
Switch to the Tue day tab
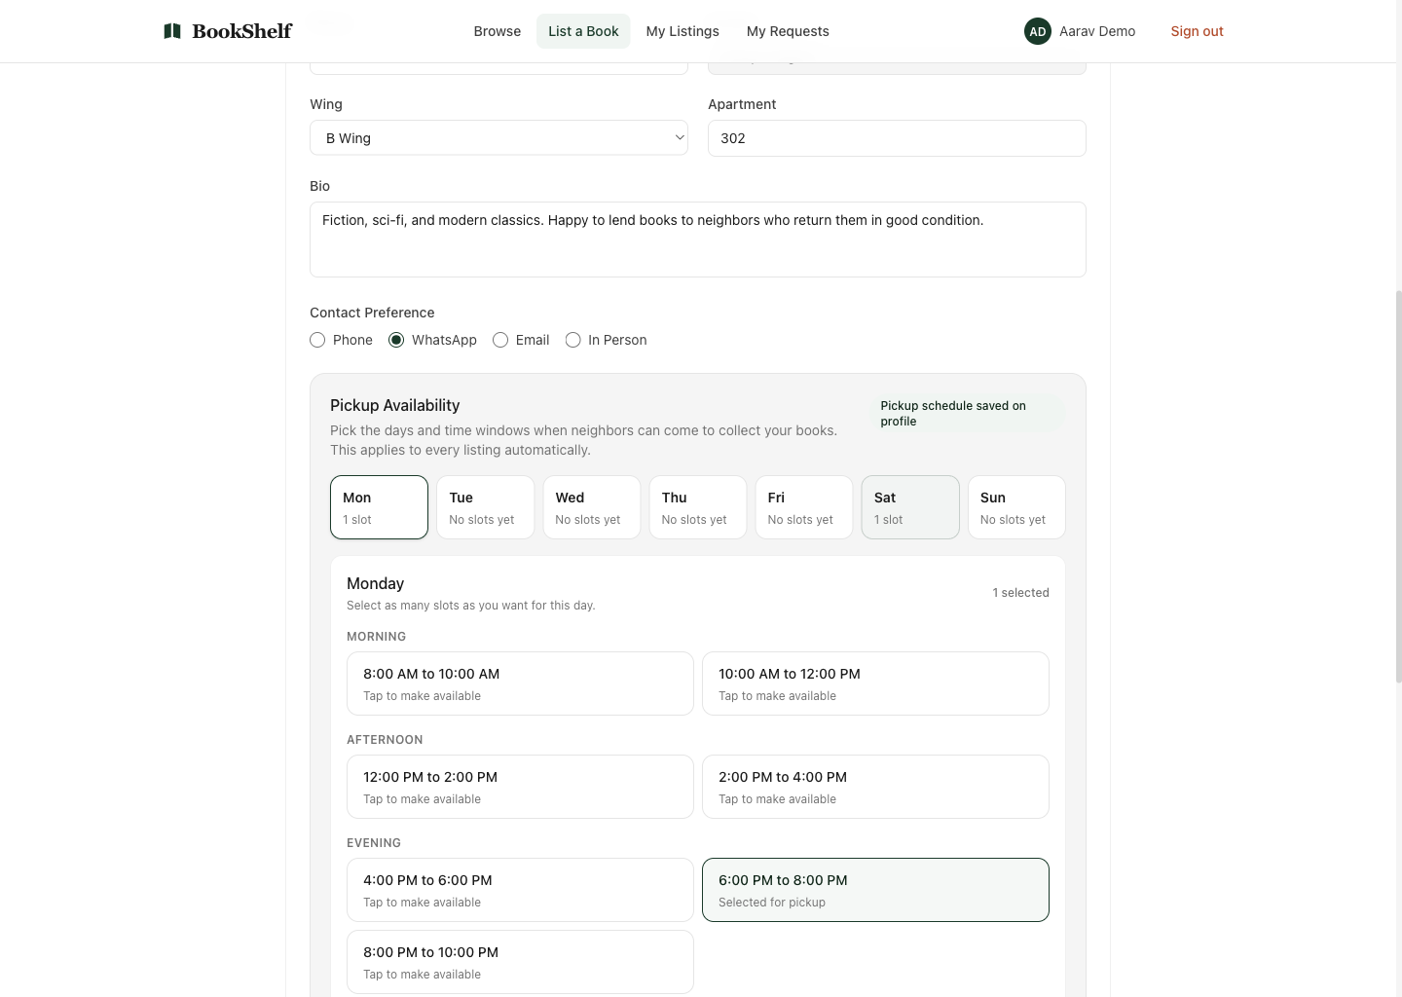coord(485,507)
